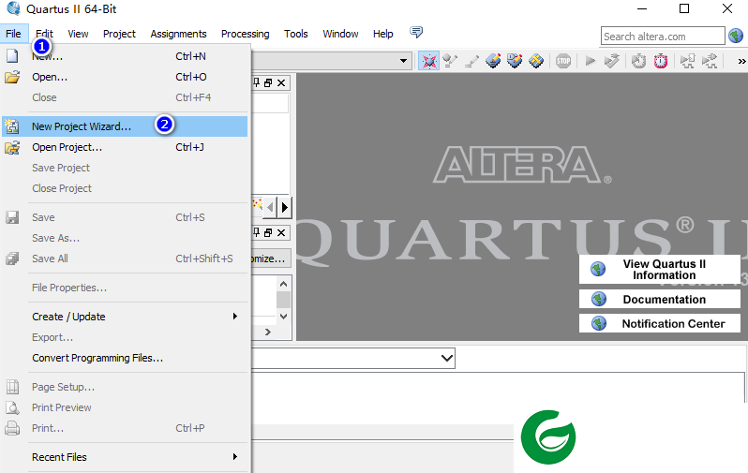
Task: Show next navigator tab with right arrow
Action: point(285,207)
